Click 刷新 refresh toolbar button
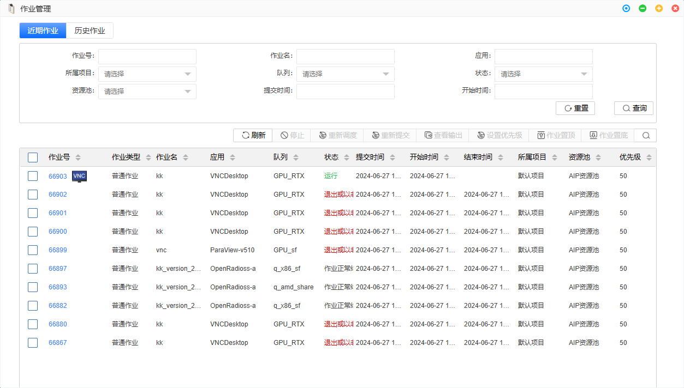Viewport: 684px width, 388px height. (x=254, y=136)
